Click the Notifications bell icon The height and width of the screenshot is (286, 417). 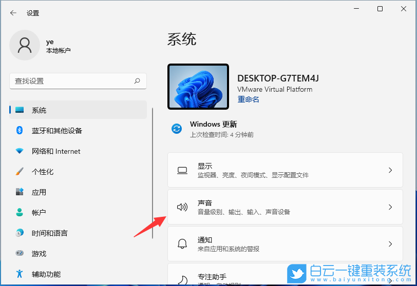tap(182, 244)
